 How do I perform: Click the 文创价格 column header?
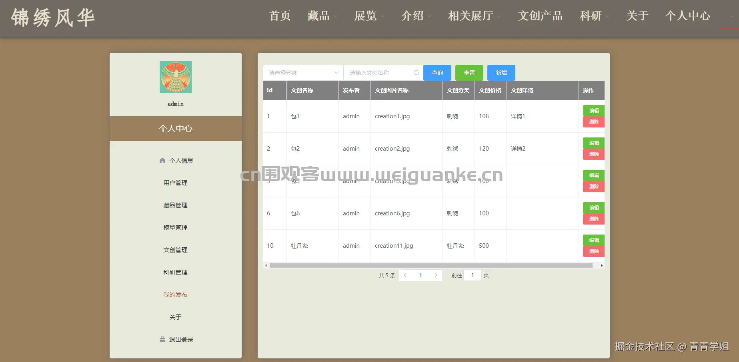point(490,90)
